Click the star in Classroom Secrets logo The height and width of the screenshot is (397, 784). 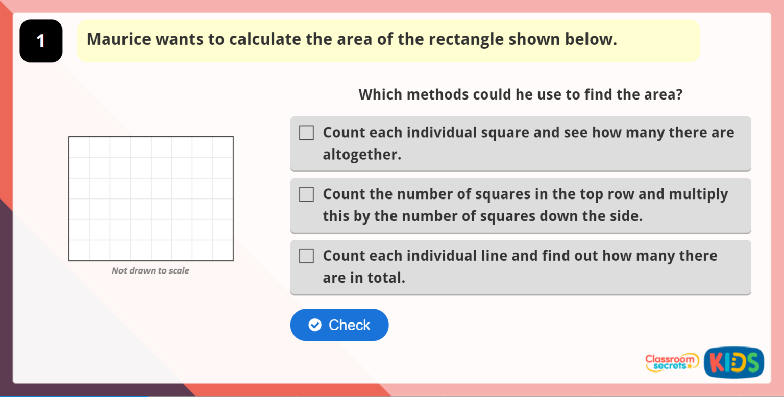pyautogui.click(x=690, y=366)
